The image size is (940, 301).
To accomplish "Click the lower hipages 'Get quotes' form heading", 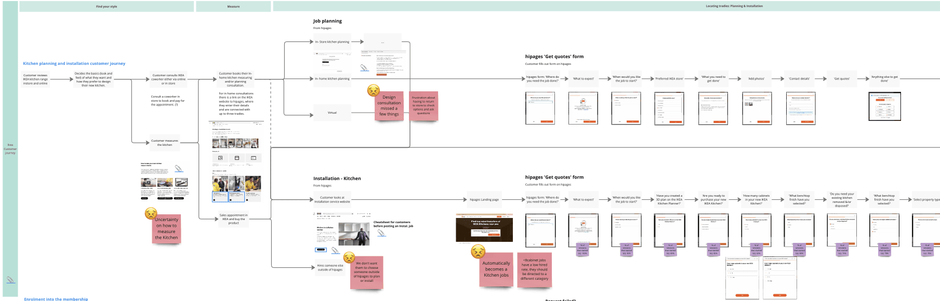I will click(554, 177).
